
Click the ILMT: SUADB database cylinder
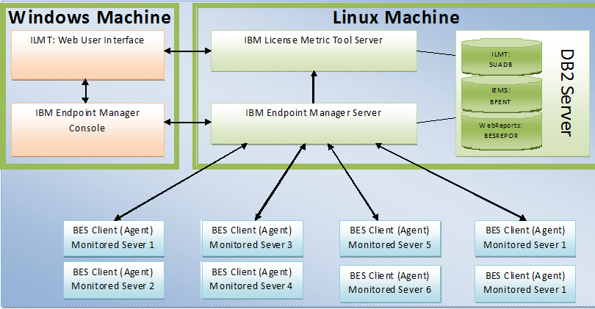tap(500, 59)
